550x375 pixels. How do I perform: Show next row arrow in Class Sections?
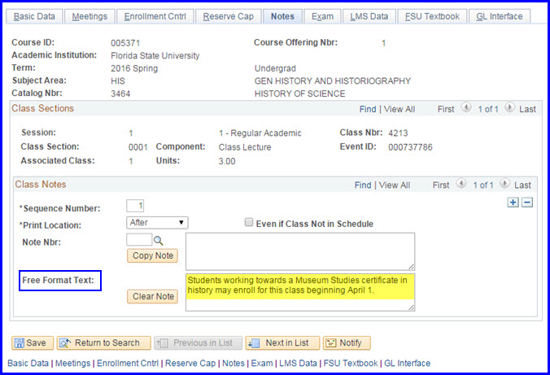tap(509, 107)
